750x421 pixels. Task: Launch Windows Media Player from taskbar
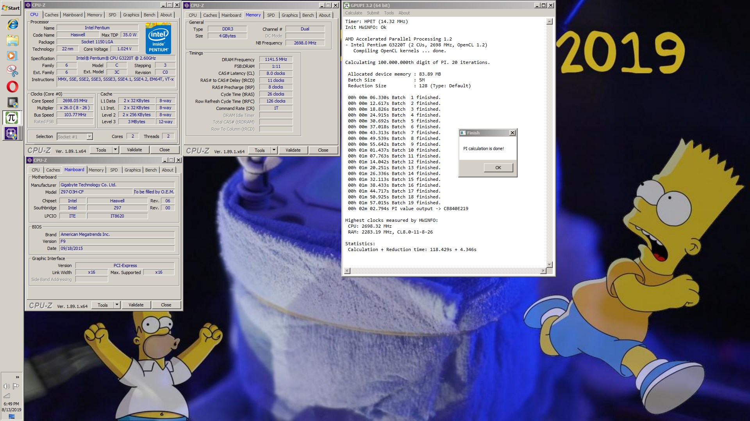12,55
